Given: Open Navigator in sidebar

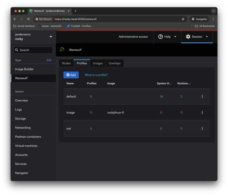Looking at the screenshot, I should (x=33, y=173).
